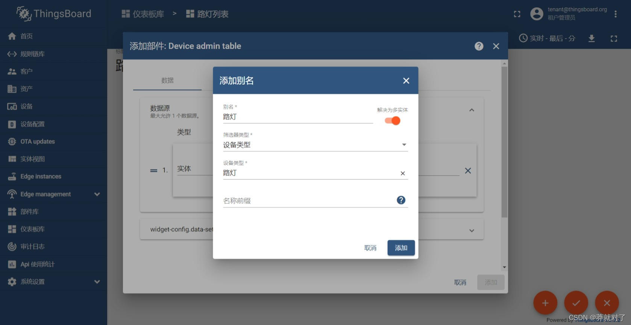The height and width of the screenshot is (325, 631).
Task: Close the 添加别名 dialog
Action: pos(406,81)
